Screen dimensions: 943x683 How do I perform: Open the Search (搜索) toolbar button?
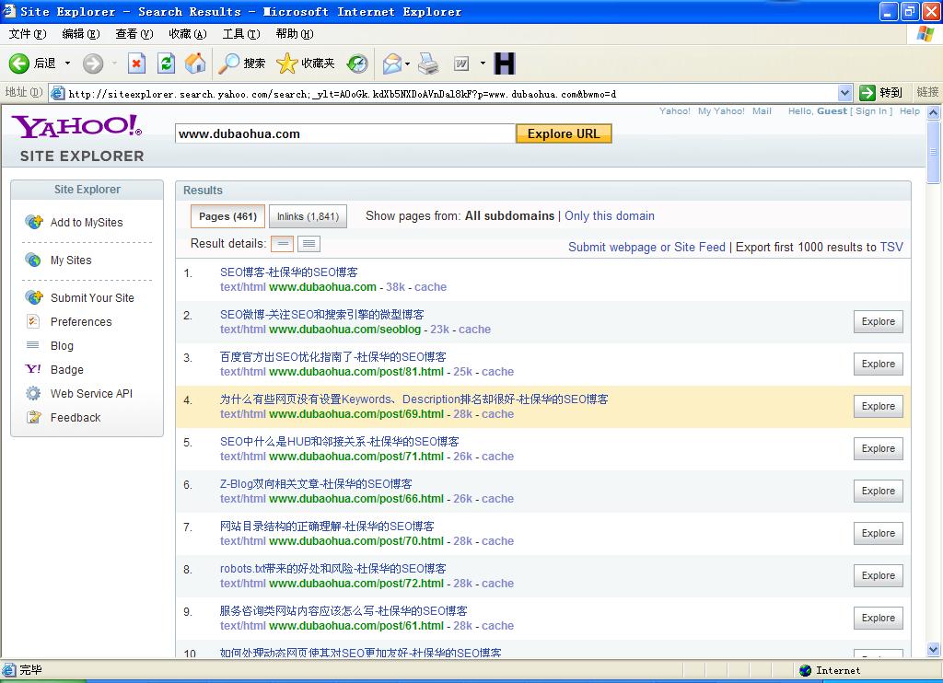241,64
